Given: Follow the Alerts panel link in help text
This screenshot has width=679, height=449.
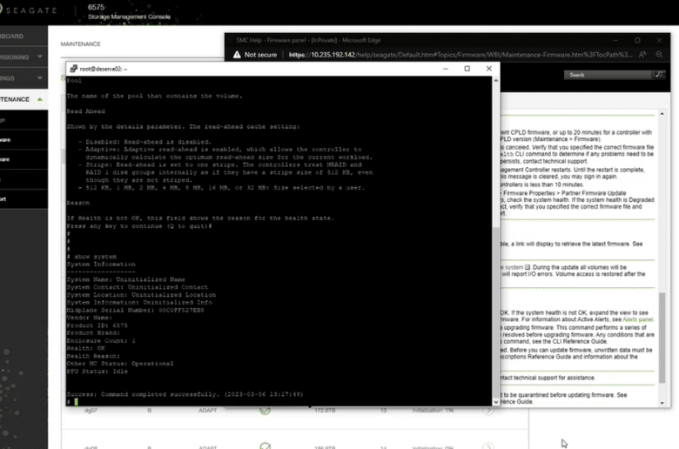Looking at the screenshot, I should point(637,319).
